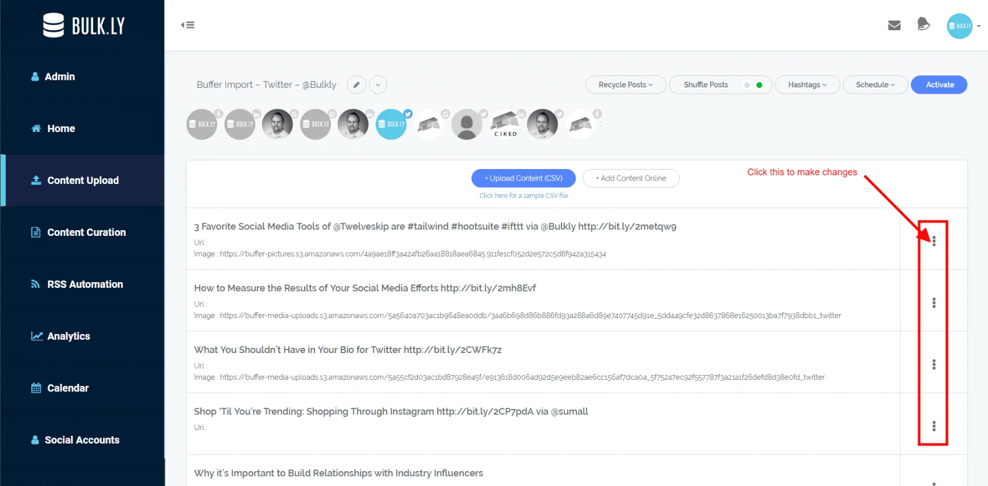Open the profile avatar menu top right

coord(959,26)
